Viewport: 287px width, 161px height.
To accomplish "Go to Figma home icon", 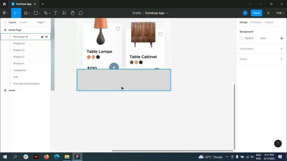I will point(4,4).
